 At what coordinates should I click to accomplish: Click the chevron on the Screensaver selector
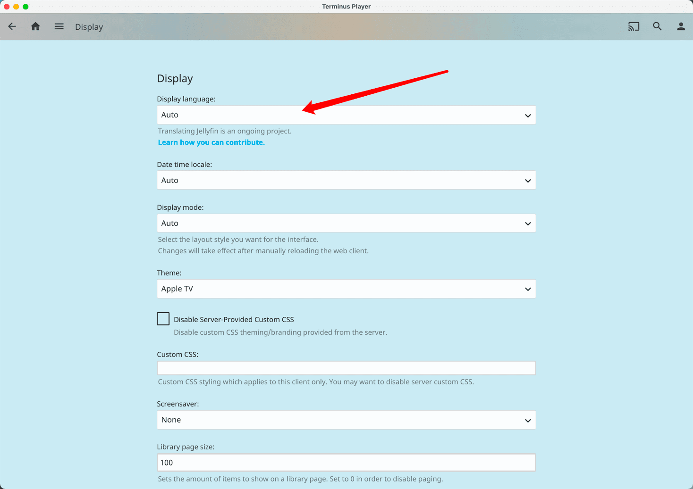point(528,420)
